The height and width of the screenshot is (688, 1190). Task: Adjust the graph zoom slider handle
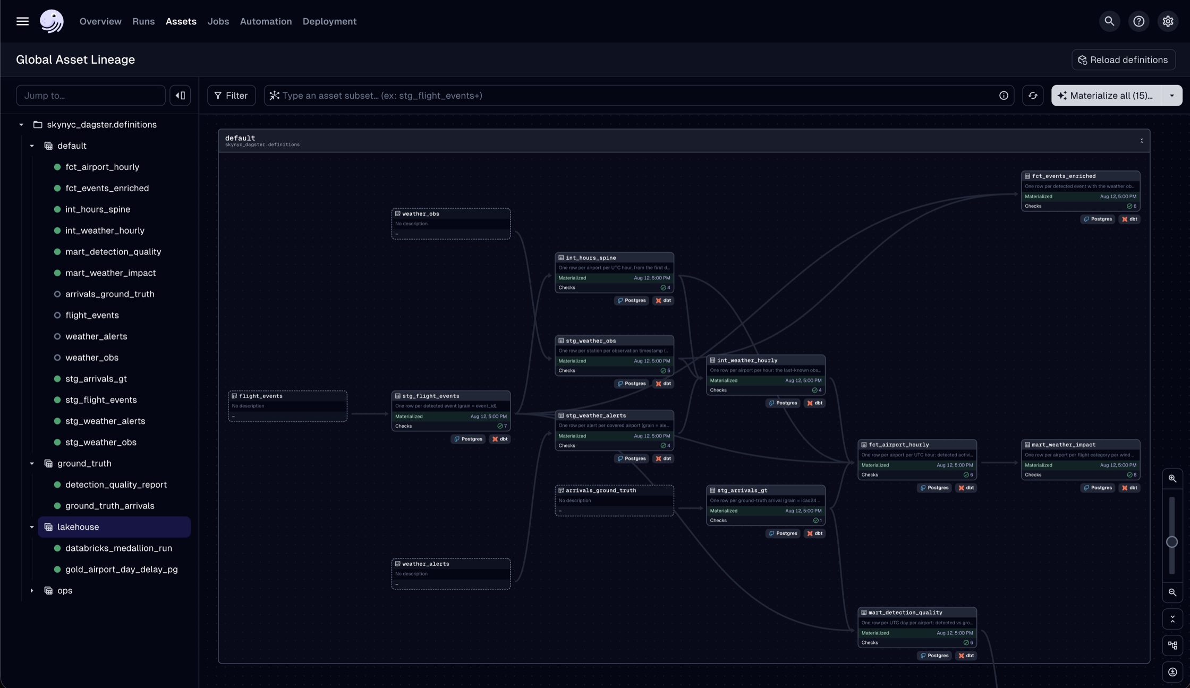[x=1171, y=542]
